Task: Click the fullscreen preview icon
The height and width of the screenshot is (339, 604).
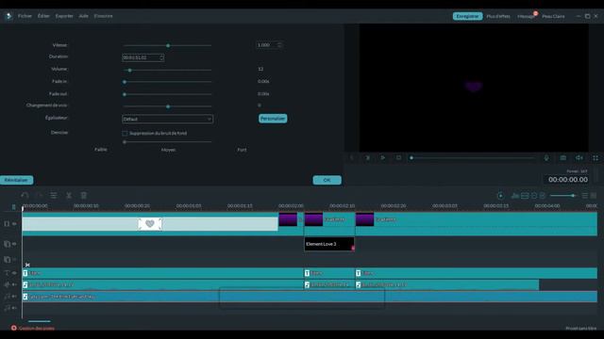Action: click(596, 157)
